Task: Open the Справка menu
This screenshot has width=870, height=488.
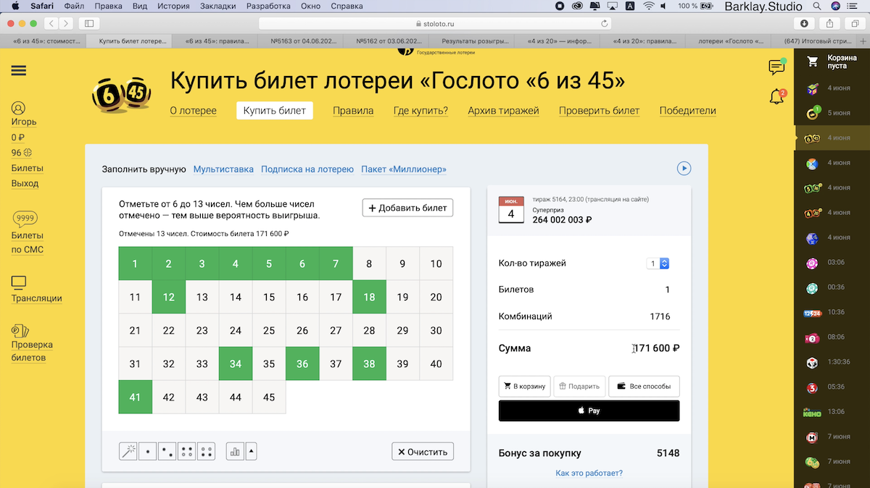Action: [347, 6]
